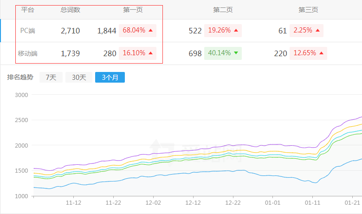
Task: Click the 第二页 column header
Action: [x=223, y=10]
